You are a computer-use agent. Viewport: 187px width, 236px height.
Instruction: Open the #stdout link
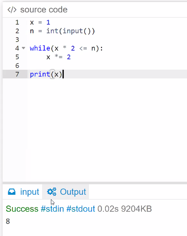(x=81, y=209)
